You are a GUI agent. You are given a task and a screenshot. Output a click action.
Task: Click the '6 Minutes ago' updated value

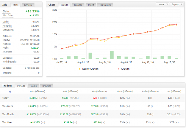pos(32,68)
